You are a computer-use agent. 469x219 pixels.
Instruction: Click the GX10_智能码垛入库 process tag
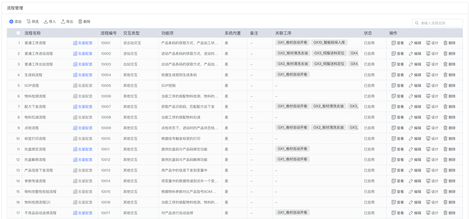tap(329, 43)
